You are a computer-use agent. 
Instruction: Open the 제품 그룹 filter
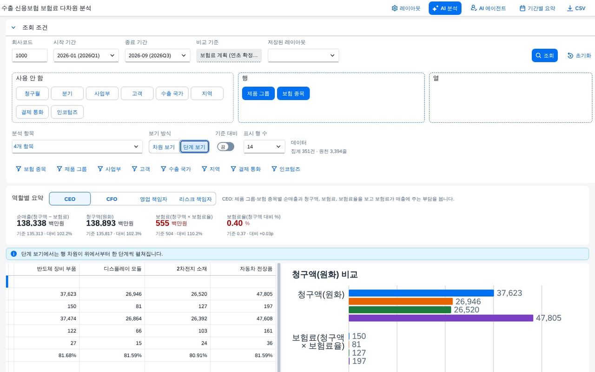click(72, 169)
